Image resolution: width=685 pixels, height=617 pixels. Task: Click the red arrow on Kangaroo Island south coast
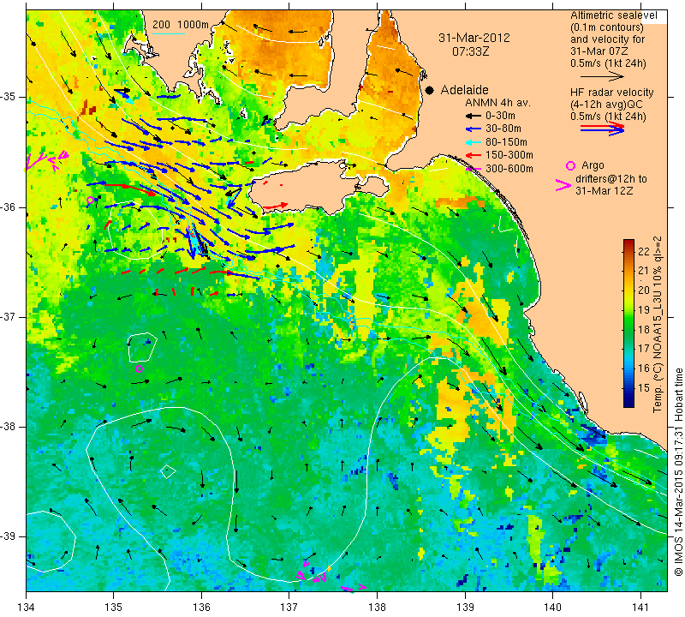tap(276, 205)
